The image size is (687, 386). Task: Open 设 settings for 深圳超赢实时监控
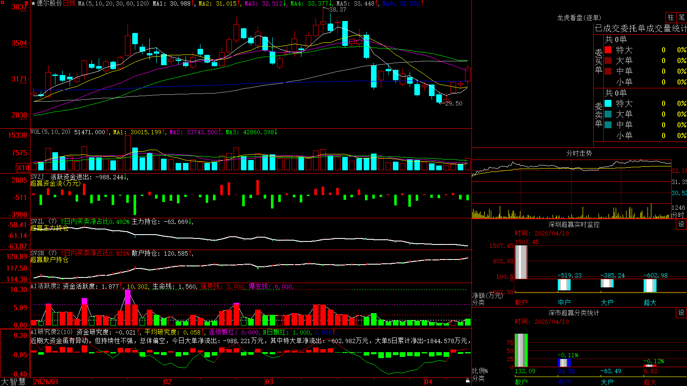pyautogui.click(x=681, y=224)
